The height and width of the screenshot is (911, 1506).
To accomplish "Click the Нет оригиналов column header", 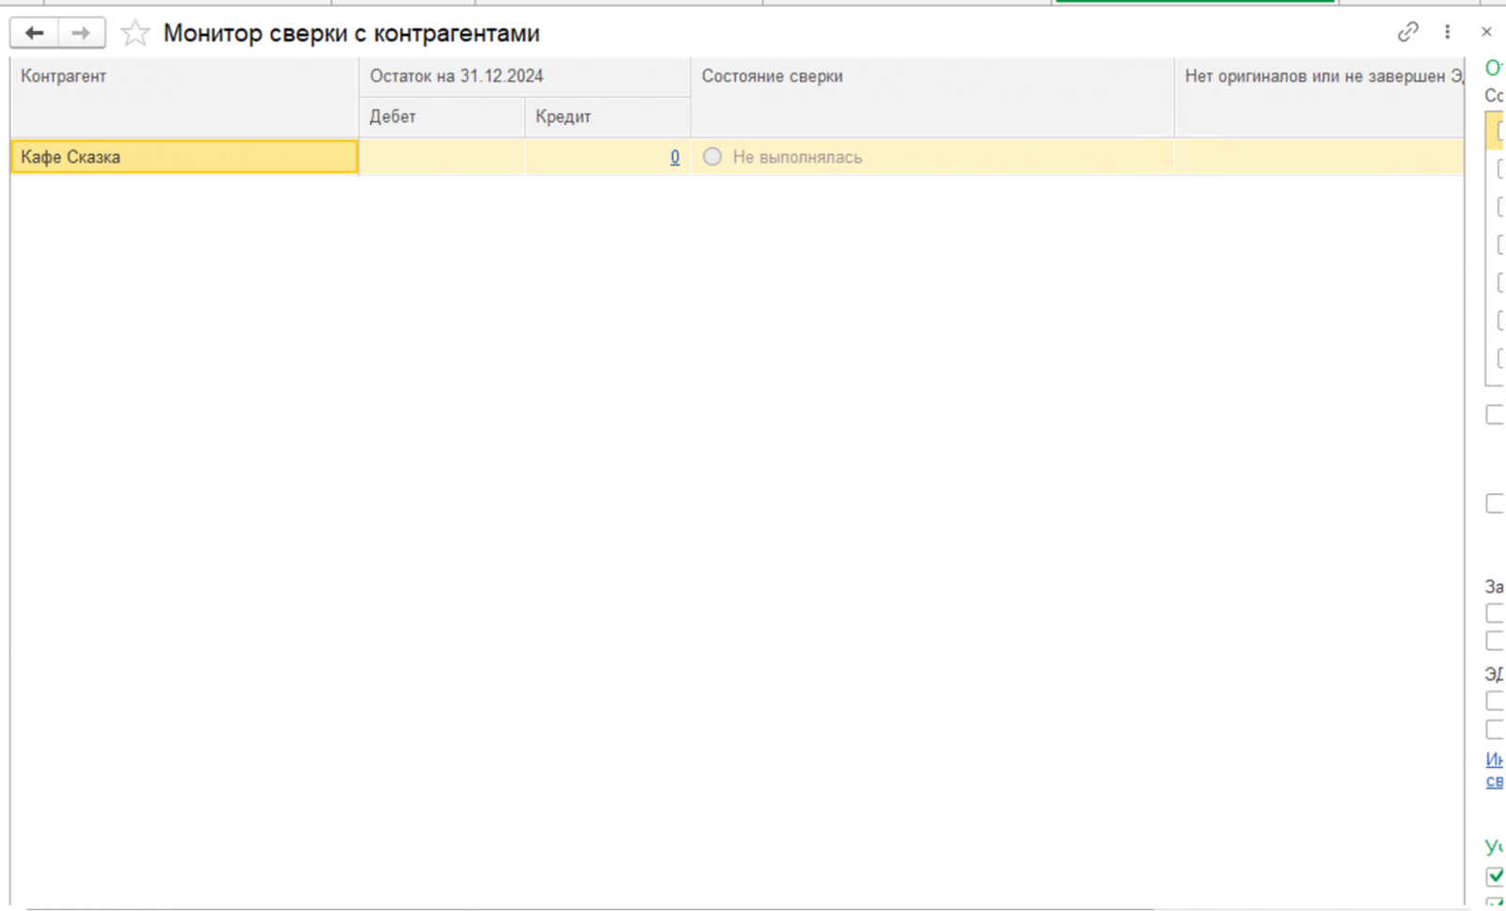I will [x=1320, y=97].
